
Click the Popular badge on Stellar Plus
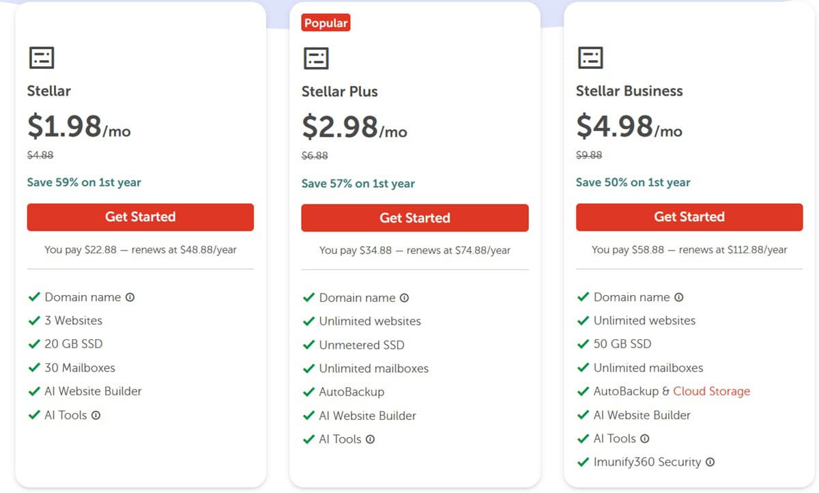tap(326, 22)
